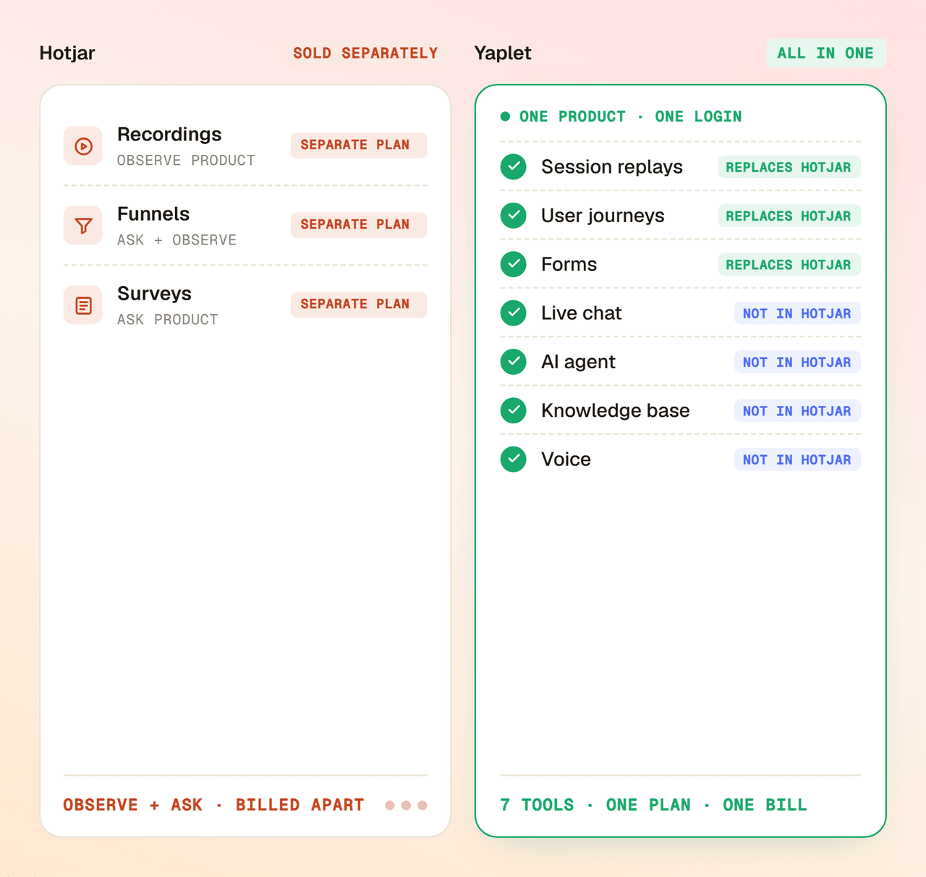Click the SEPARATE PLAN tag for Surveys
This screenshot has height=877, width=926.
pyautogui.click(x=359, y=305)
